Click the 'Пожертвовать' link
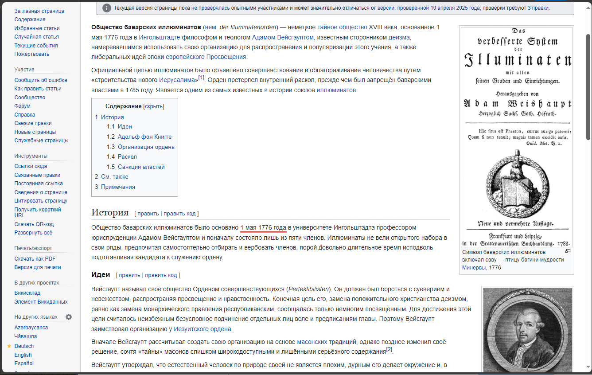 coord(32,54)
